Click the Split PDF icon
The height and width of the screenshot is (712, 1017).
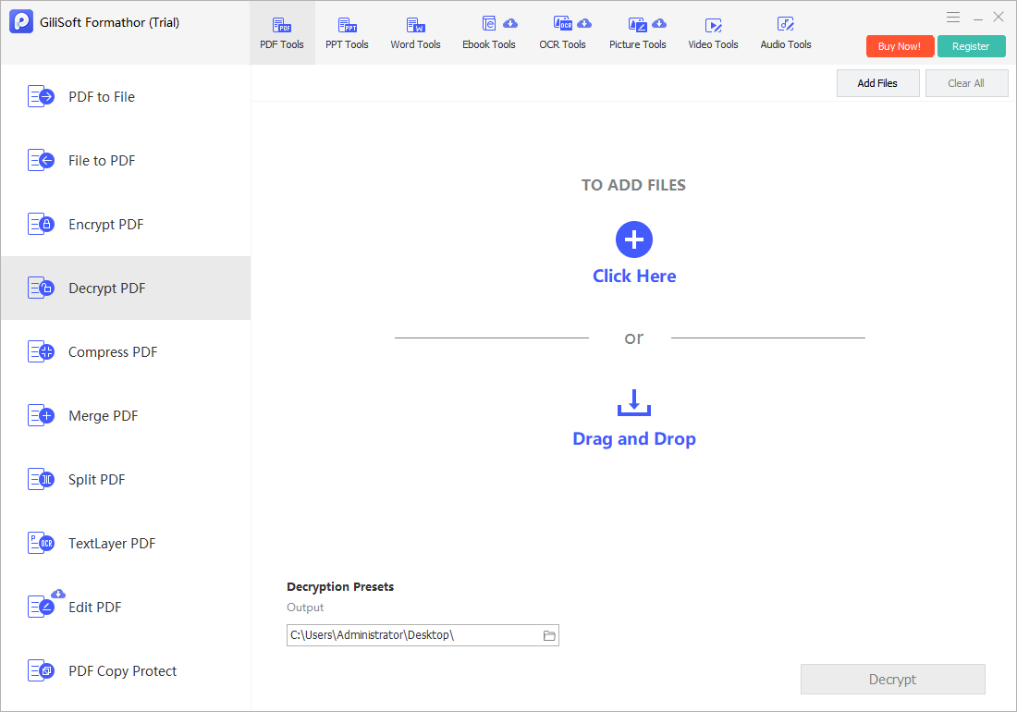41,480
